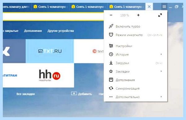Increase zoom with the plus button

pyautogui.click(x=138, y=15)
